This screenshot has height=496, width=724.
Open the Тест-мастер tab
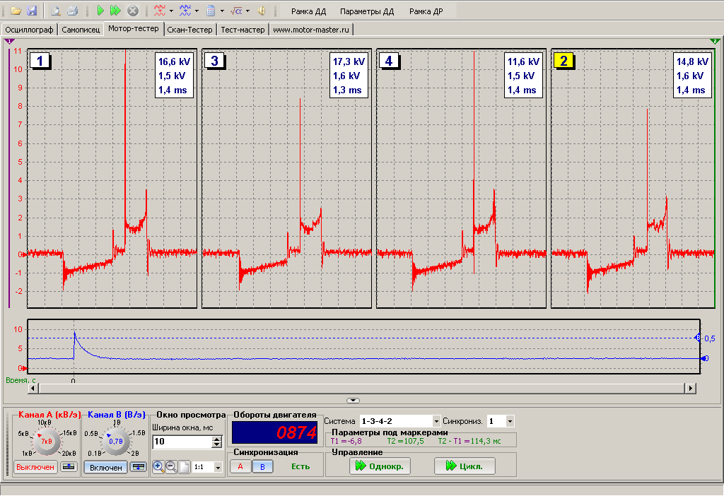click(243, 30)
